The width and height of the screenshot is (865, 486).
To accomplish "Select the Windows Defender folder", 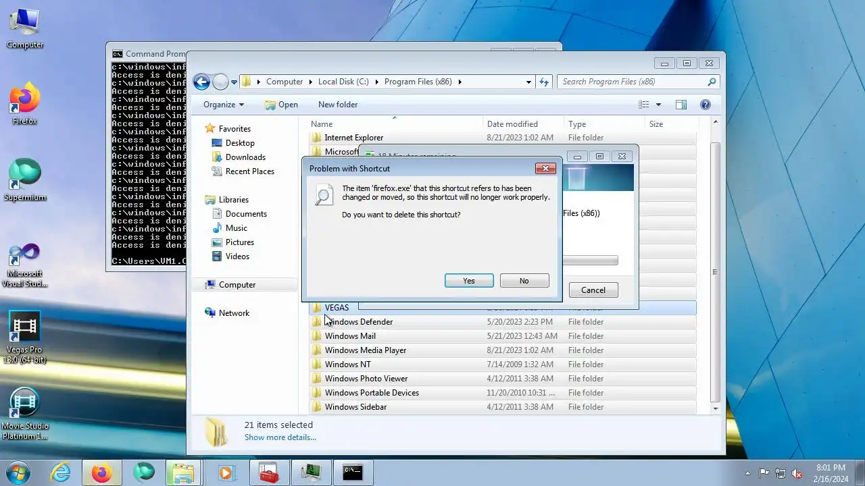I will coord(503,322).
